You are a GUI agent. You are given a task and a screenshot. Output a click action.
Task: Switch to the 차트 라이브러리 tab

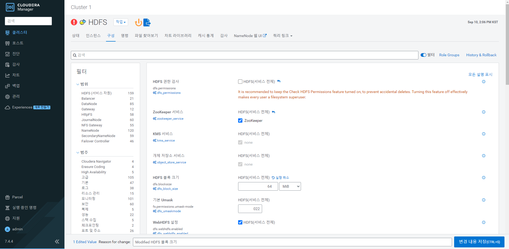[178, 36]
